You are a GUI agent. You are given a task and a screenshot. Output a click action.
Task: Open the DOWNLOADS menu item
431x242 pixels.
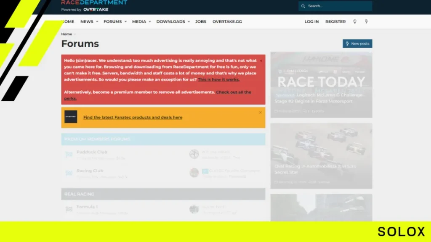(x=171, y=21)
